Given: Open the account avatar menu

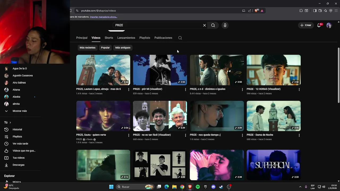Looking at the screenshot, I should tap(329, 25).
